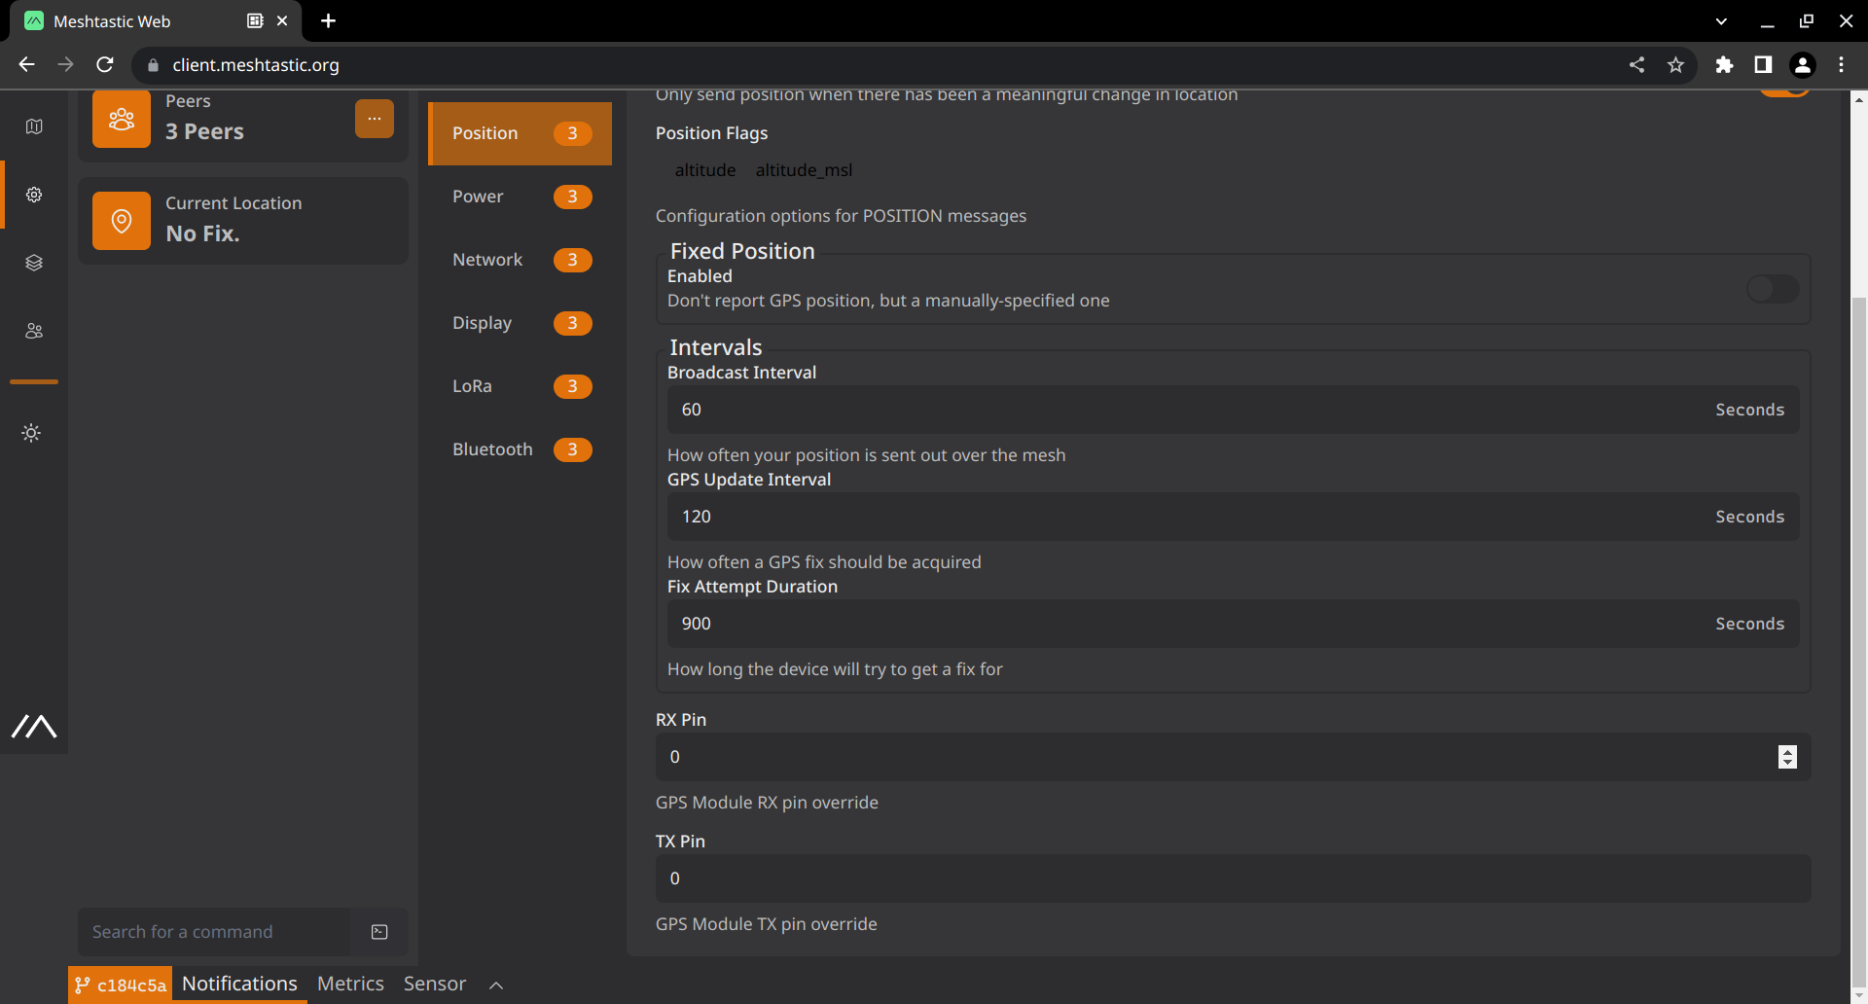Collapse the bottom panel with the chevron
This screenshot has height=1004, width=1868.
(x=496, y=985)
